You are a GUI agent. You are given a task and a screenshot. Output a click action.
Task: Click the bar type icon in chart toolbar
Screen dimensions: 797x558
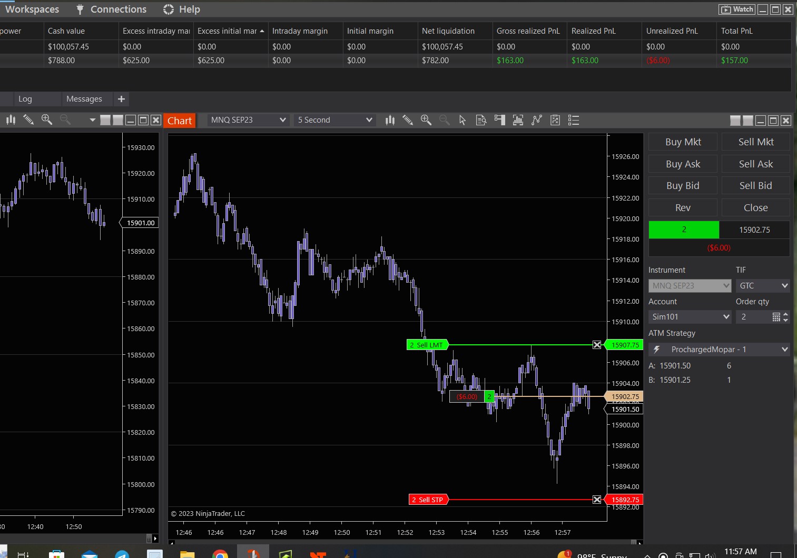click(390, 121)
